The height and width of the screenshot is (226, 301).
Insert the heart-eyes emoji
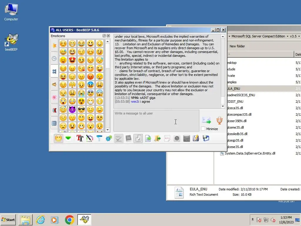[72, 60]
